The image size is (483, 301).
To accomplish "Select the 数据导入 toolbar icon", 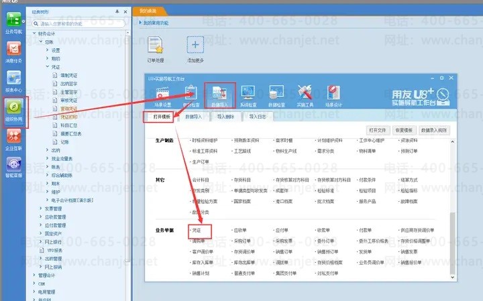I will pyautogui.click(x=219, y=93).
